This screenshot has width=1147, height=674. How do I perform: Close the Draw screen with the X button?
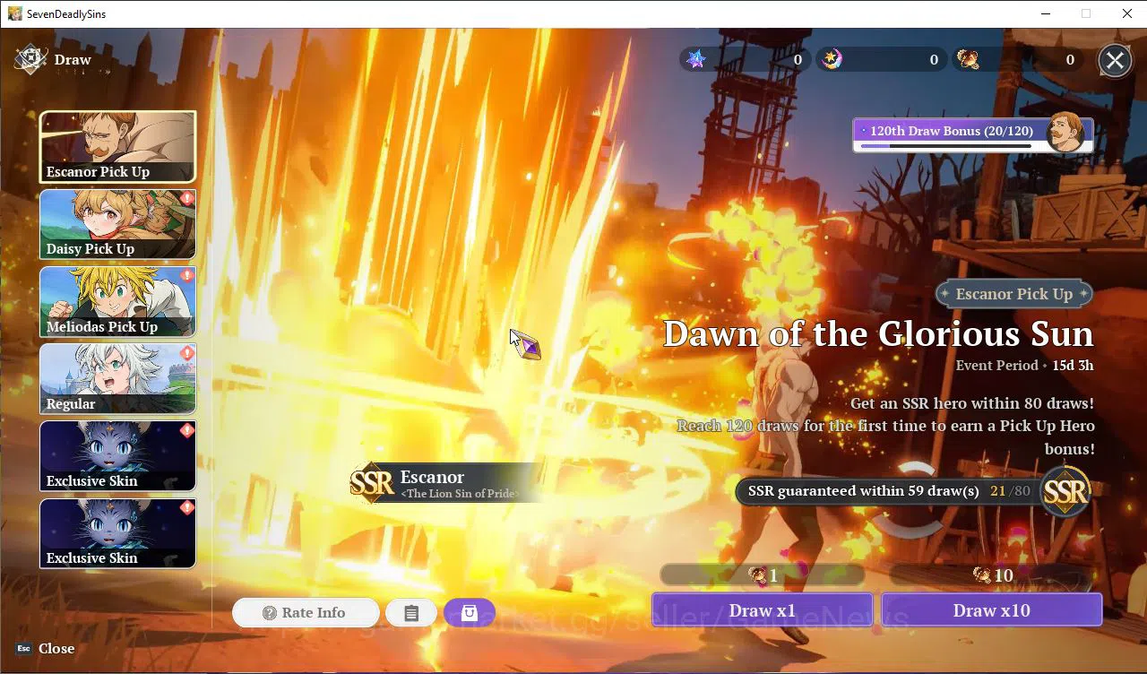1115,60
